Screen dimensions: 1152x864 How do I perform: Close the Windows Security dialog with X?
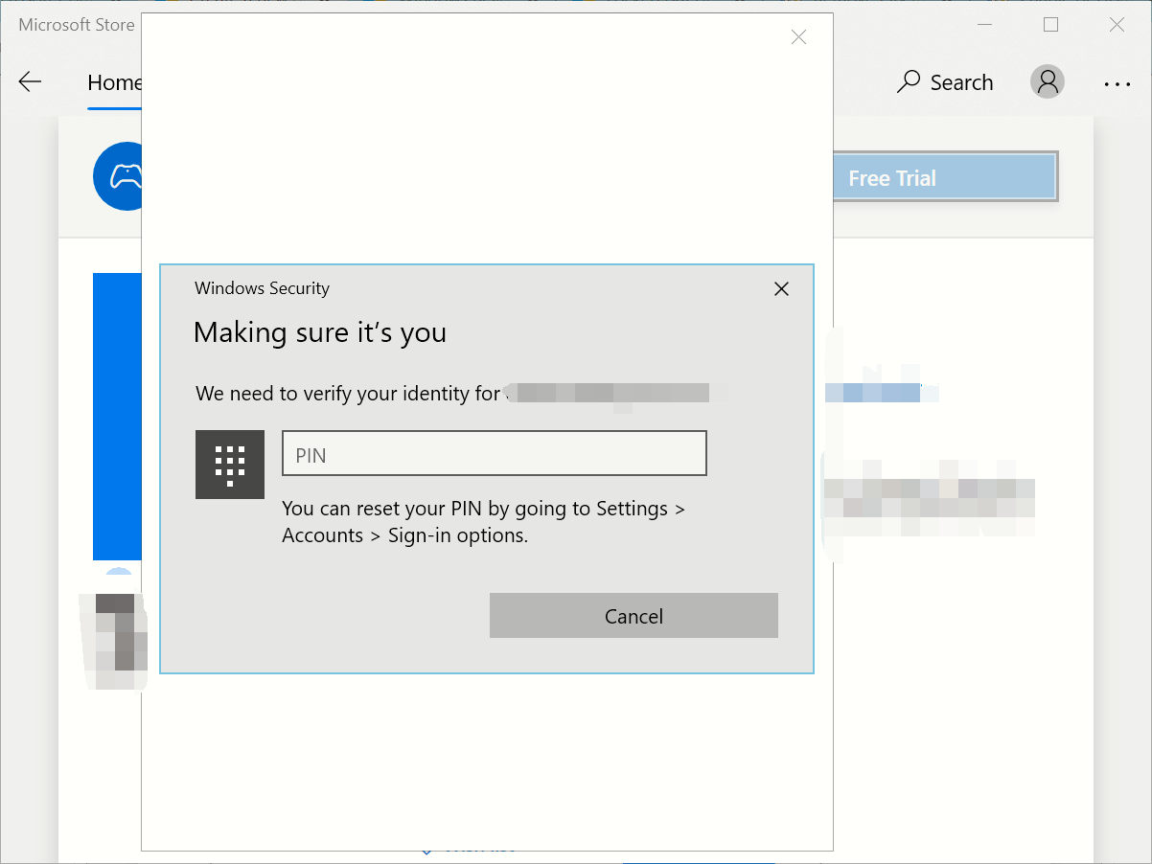tap(781, 288)
